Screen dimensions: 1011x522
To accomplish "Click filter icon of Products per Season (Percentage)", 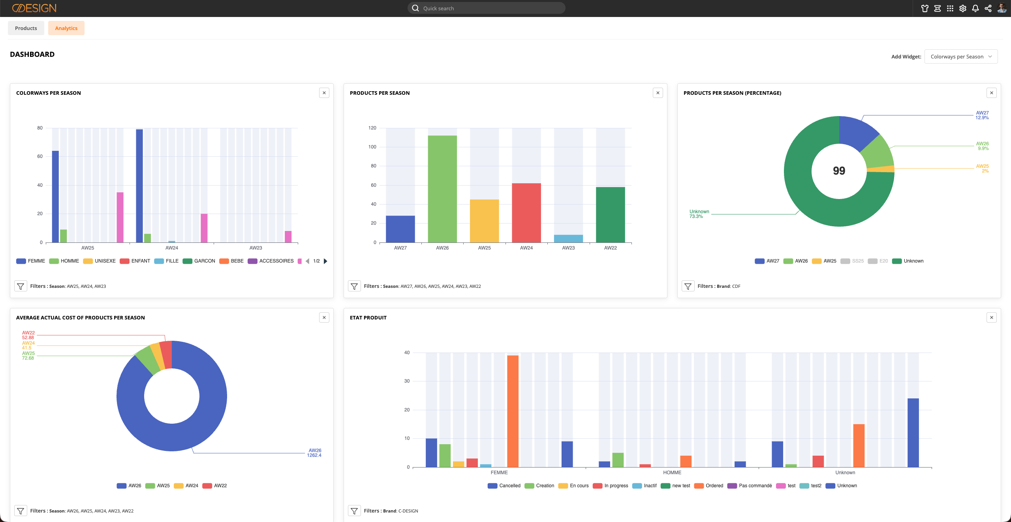I will pos(688,286).
